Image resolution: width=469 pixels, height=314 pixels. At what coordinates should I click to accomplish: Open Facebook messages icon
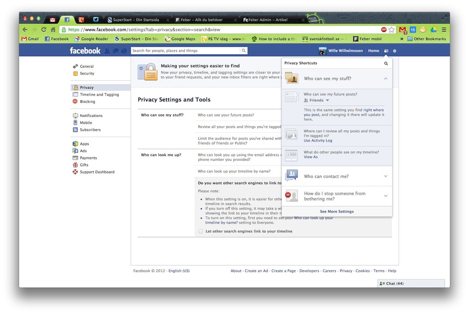(x=115, y=51)
